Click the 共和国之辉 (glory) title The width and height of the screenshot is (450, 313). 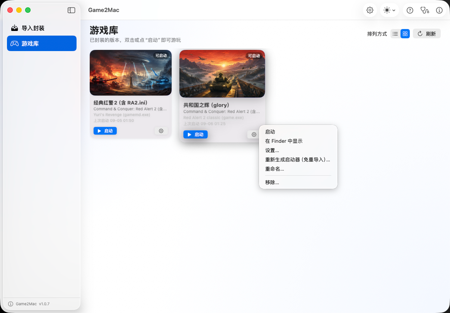click(x=206, y=105)
